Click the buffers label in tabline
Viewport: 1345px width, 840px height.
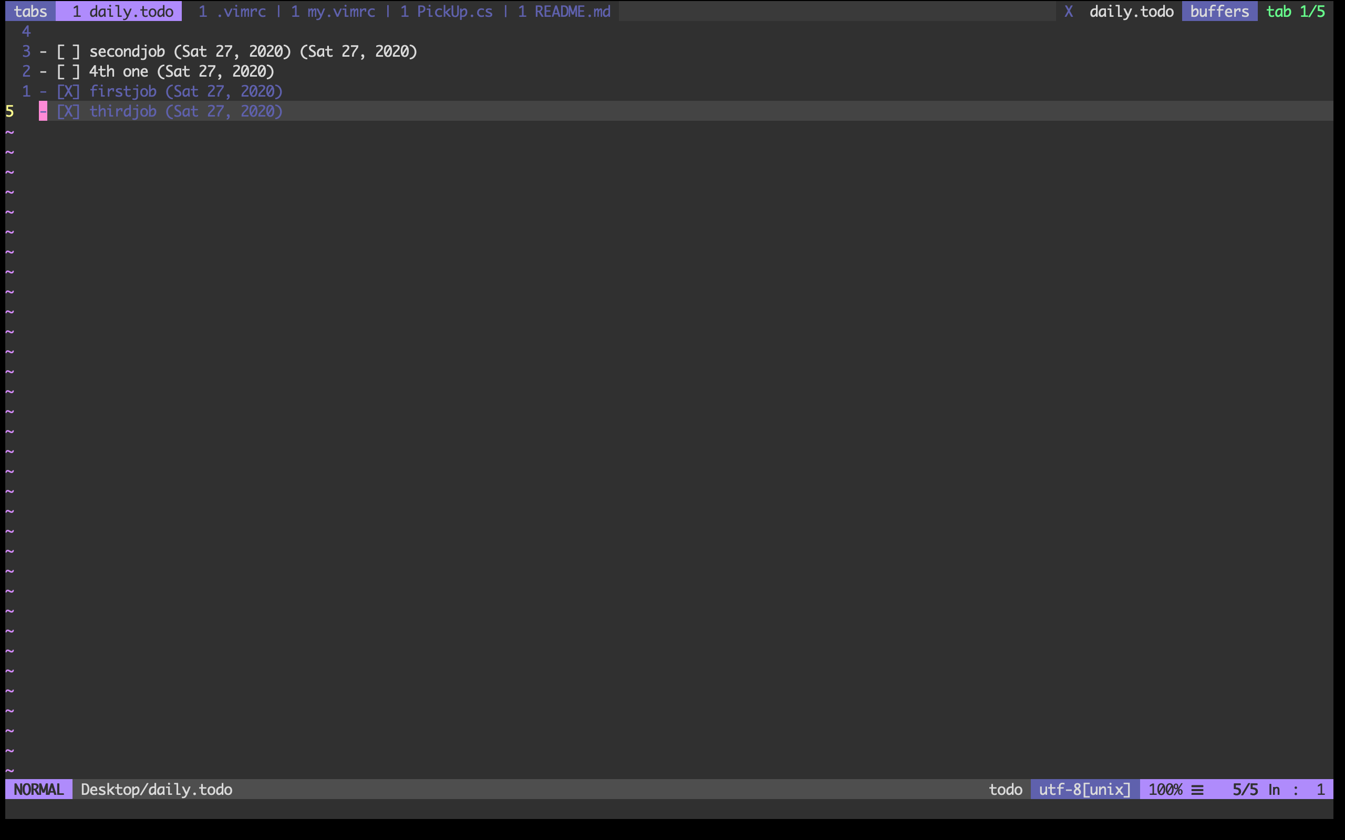tap(1219, 11)
